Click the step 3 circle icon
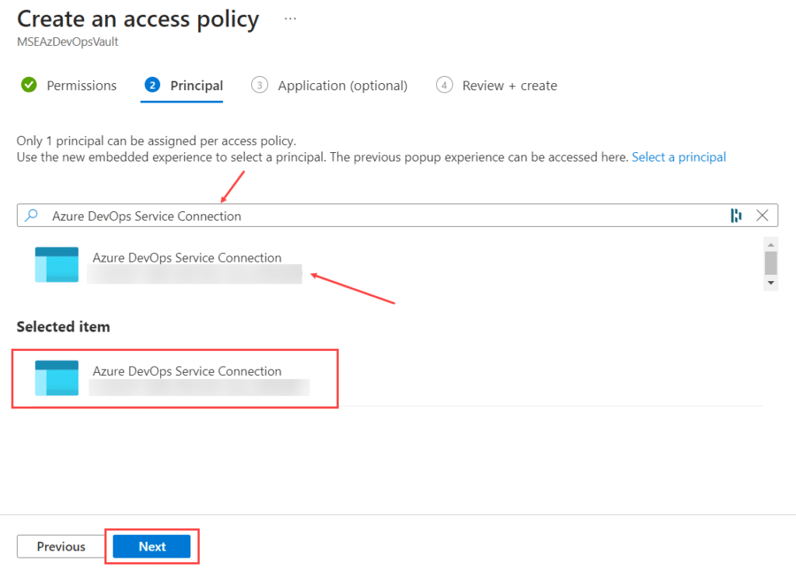This screenshot has width=796, height=570. (260, 85)
